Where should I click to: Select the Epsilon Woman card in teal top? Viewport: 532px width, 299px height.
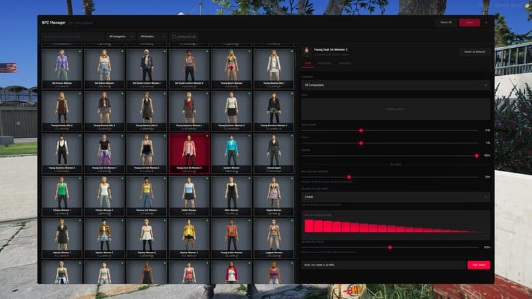(231, 153)
